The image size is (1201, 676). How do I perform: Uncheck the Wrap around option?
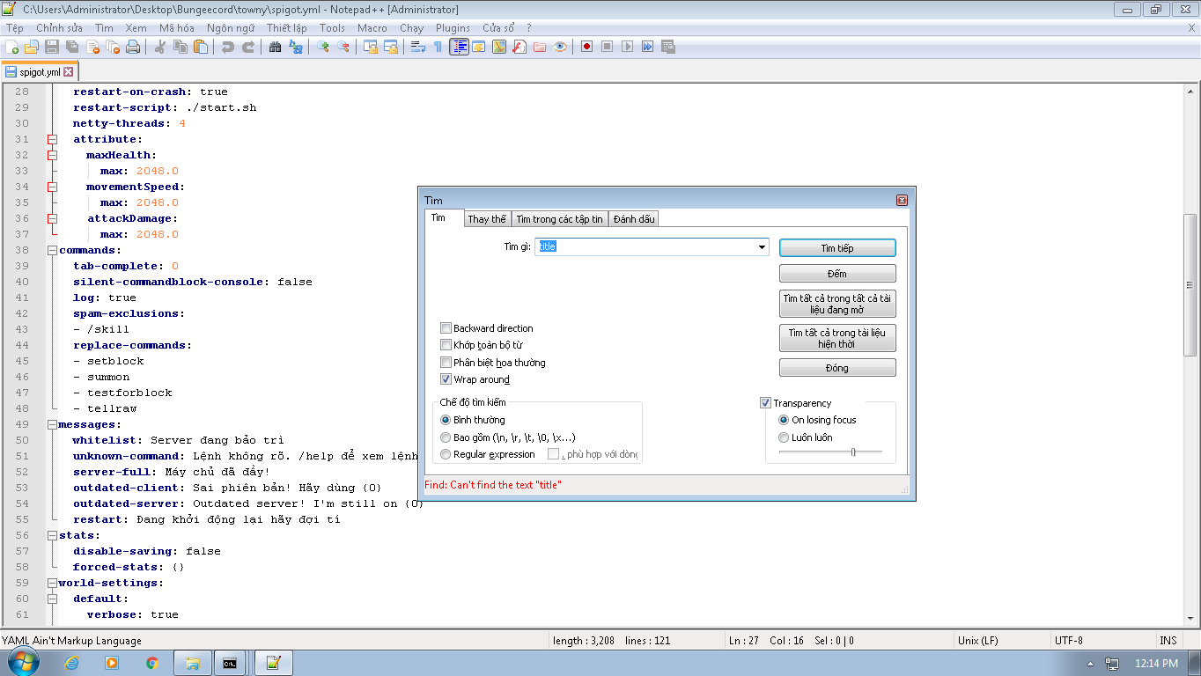click(x=446, y=379)
